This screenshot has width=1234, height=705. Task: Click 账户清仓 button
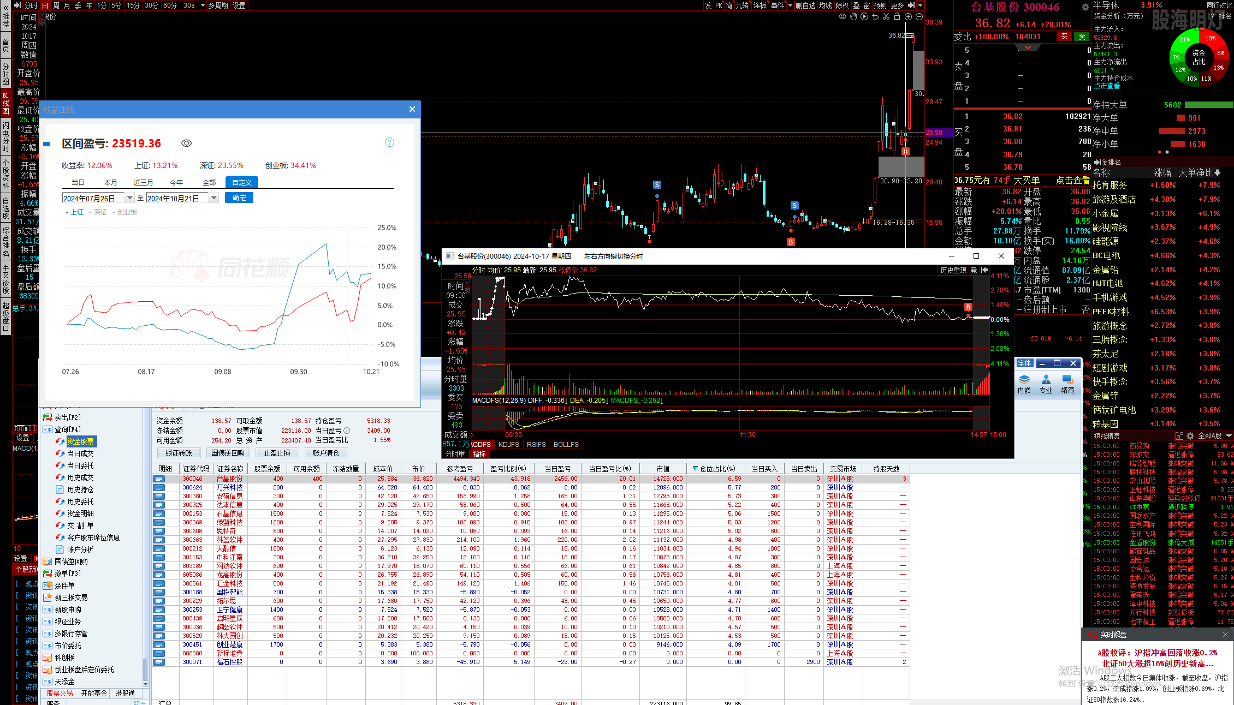point(326,453)
